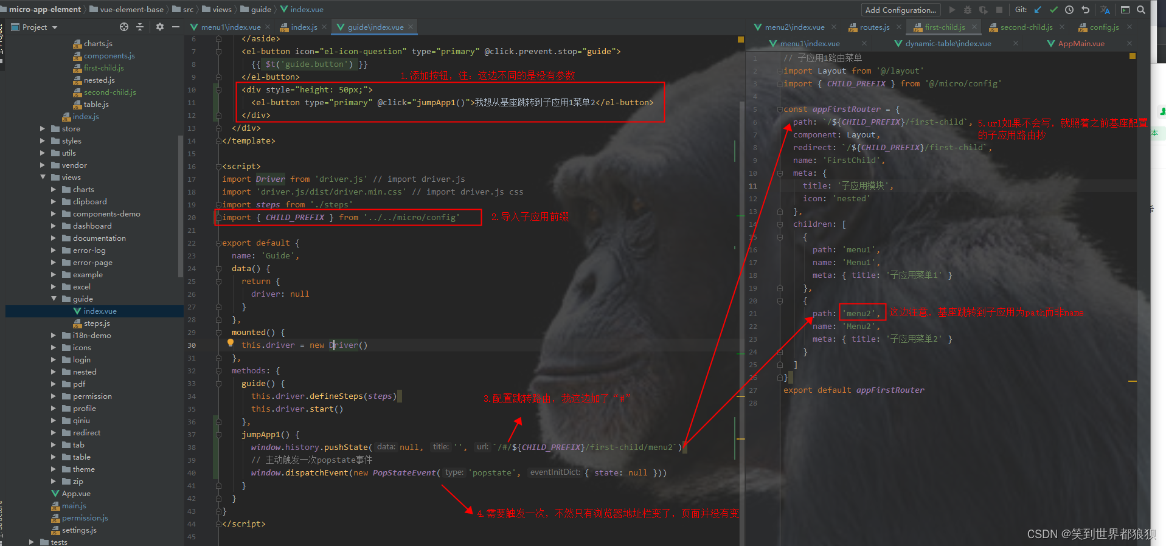The width and height of the screenshot is (1166, 546).
Task: Collapse the guide folder
Action: coord(54,299)
